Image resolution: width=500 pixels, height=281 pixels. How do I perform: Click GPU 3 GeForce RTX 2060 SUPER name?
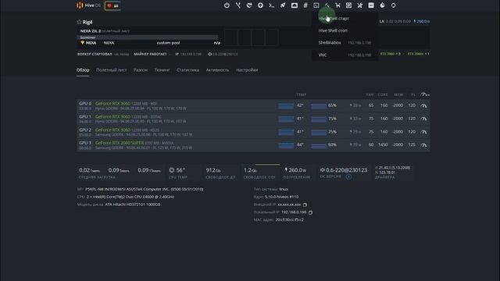(x=120, y=143)
